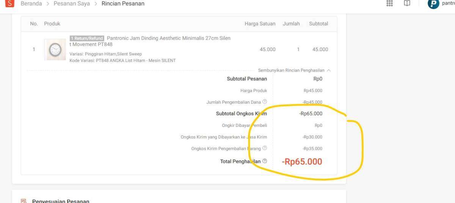Image resolution: width=455 pixels, height=203 pixels.
Task: Click help icon beside Total Penghasilan
Action: coord(265,161)
